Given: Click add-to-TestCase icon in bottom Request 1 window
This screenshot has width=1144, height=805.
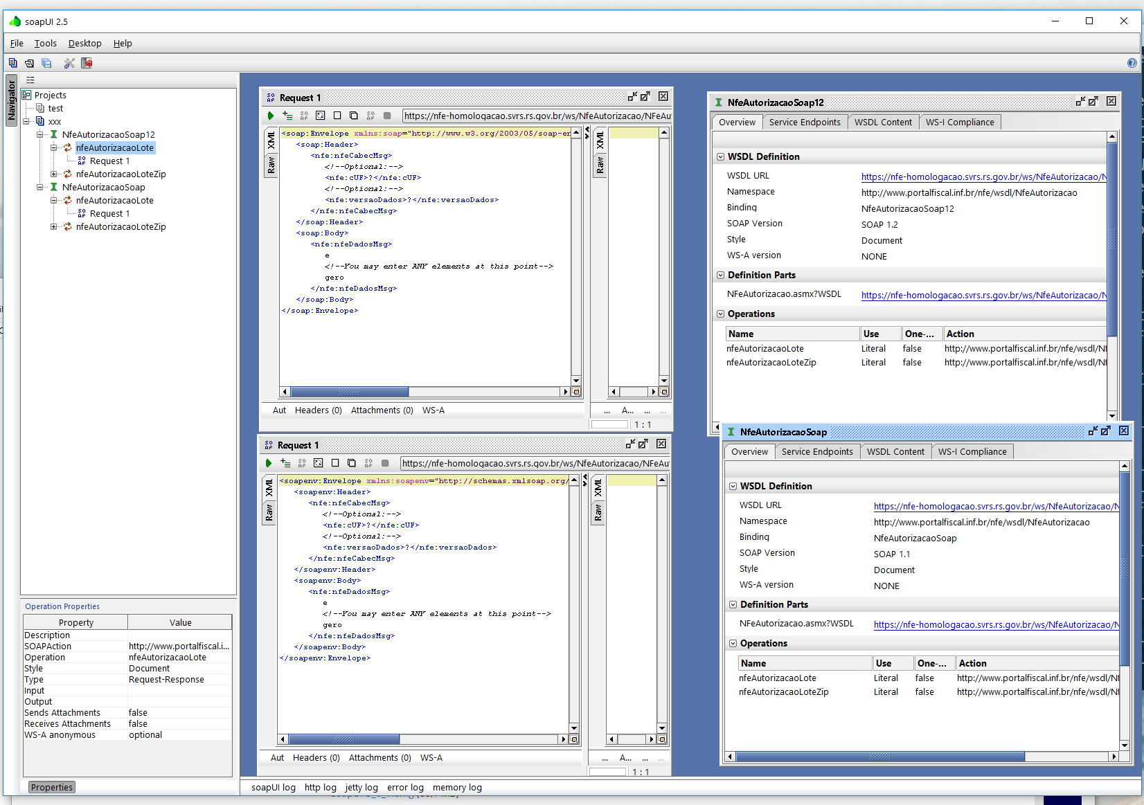Looking at the screenshot, I should tap(285, 463).
